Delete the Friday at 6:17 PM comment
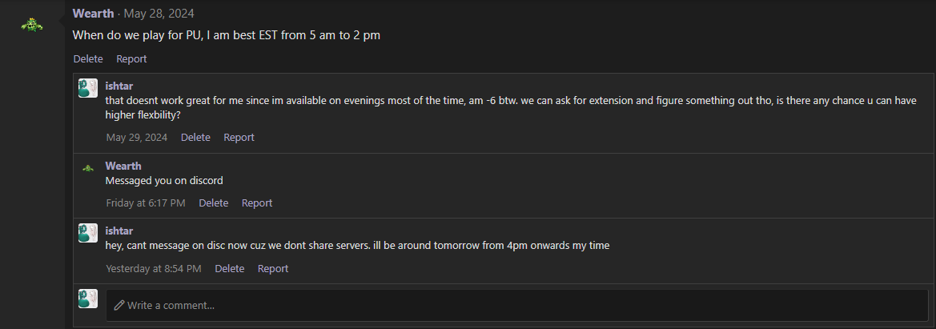Screen dimensions: 936x329 tap(214, 203)
